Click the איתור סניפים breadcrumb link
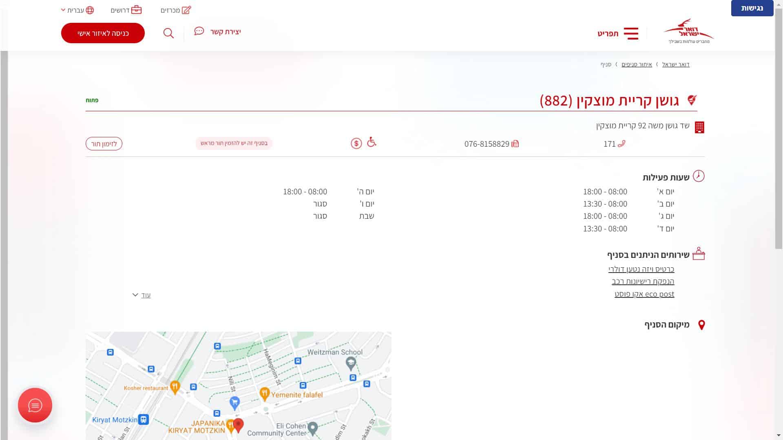Screen dimensions: 783x440 point(637,64)
